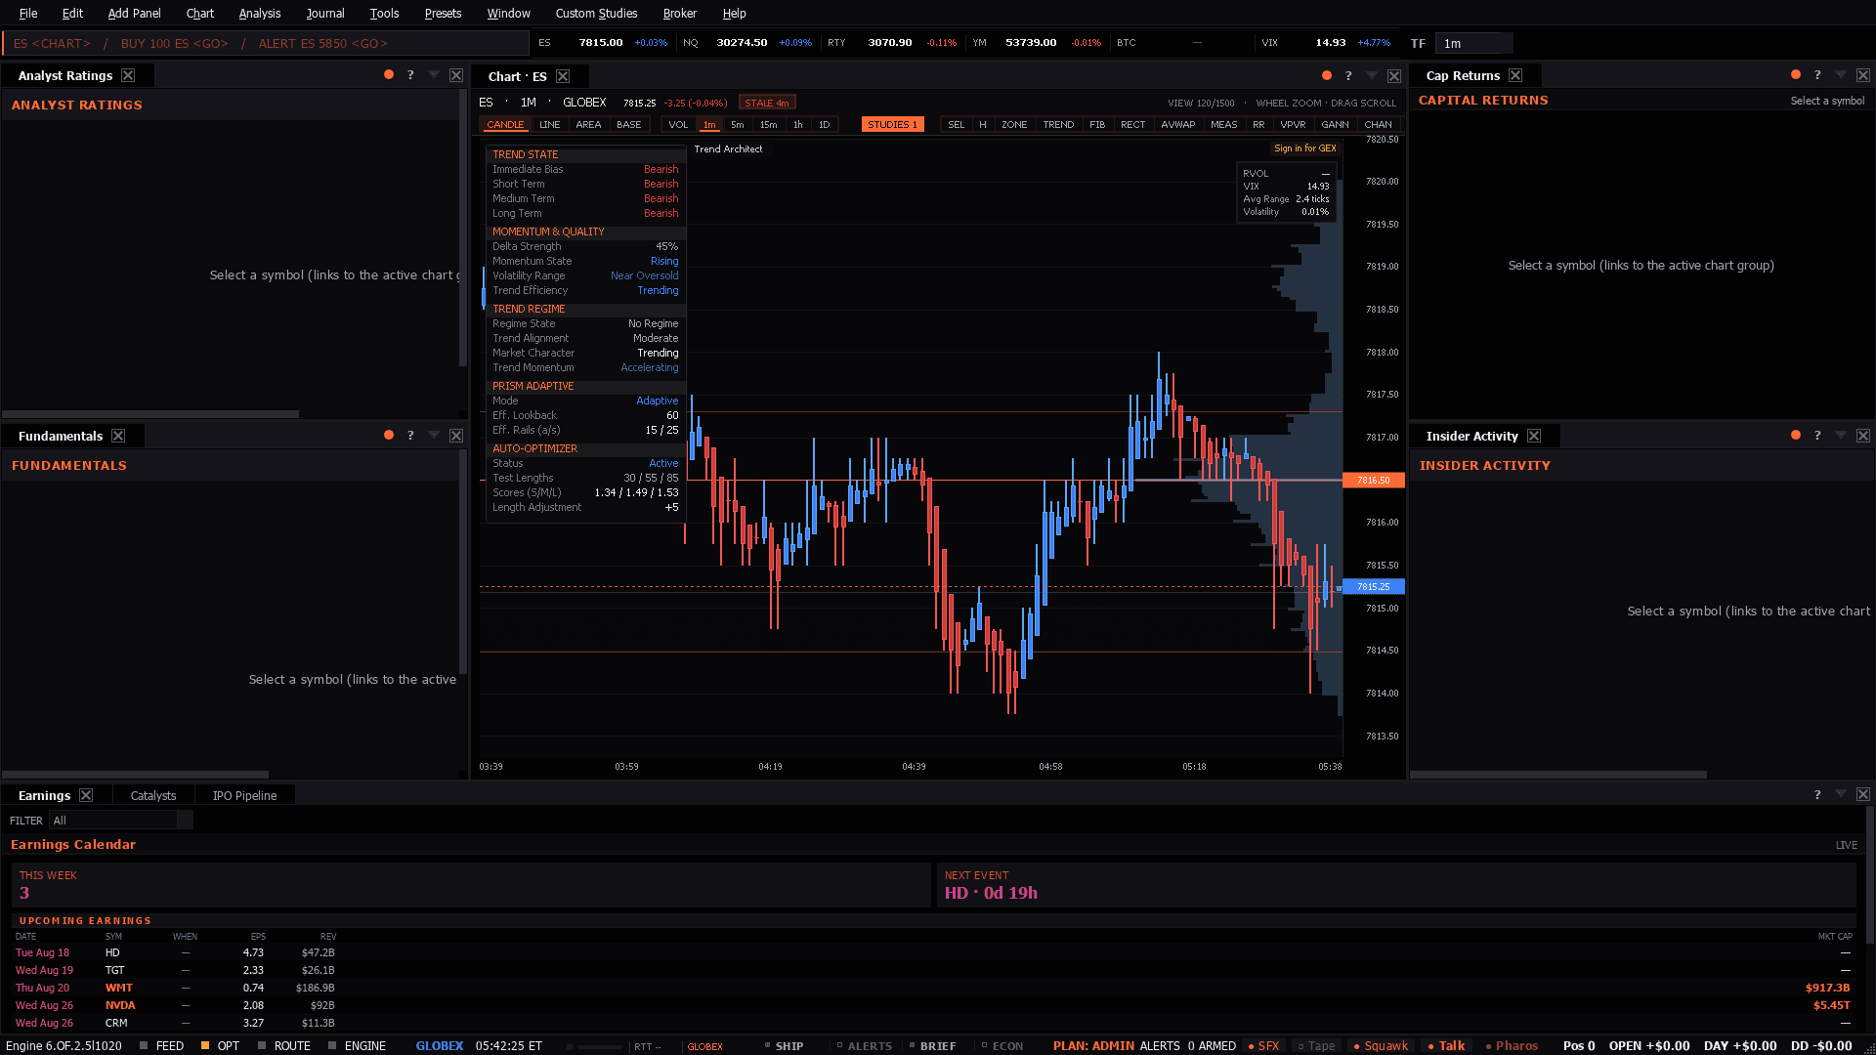This screenshot has height=1055, width=1876.
Task: Open the Custom Studies menu
Action: (x=596, y=14)
